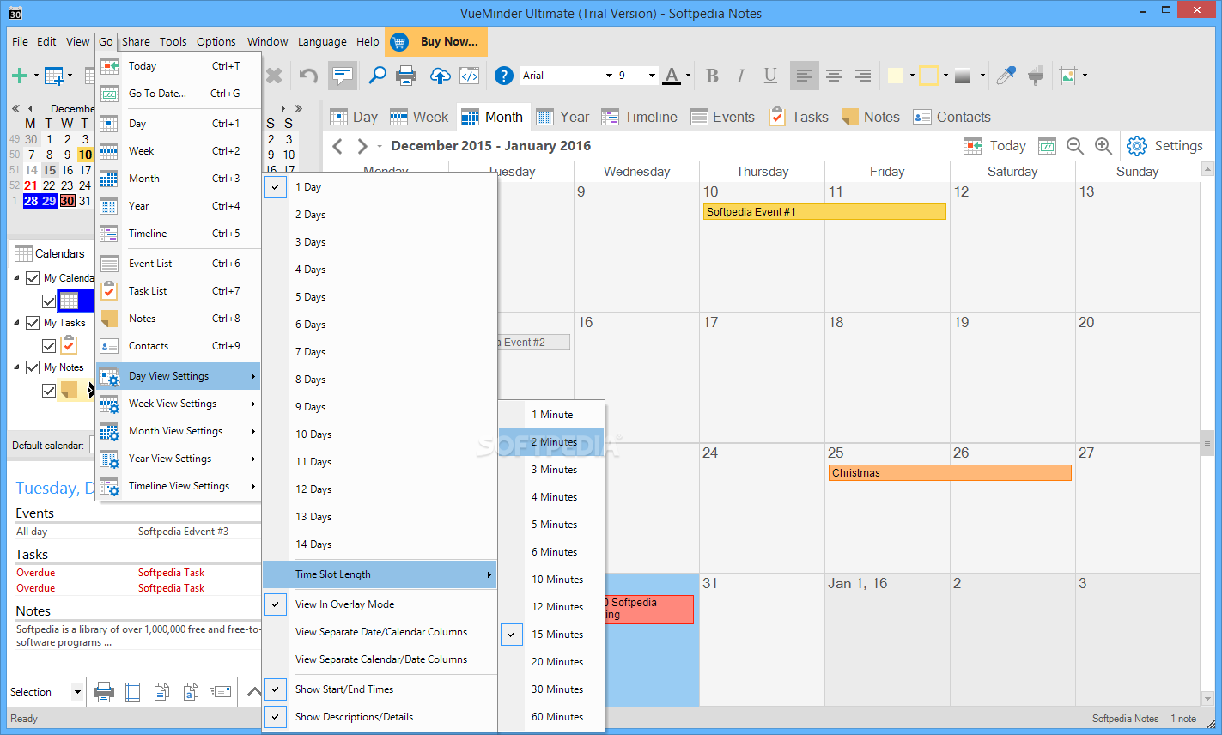Click the printer icon in top toolbar
This screenshot has height=735, width=1222.
pyautogui.click(x=406, y=76)
